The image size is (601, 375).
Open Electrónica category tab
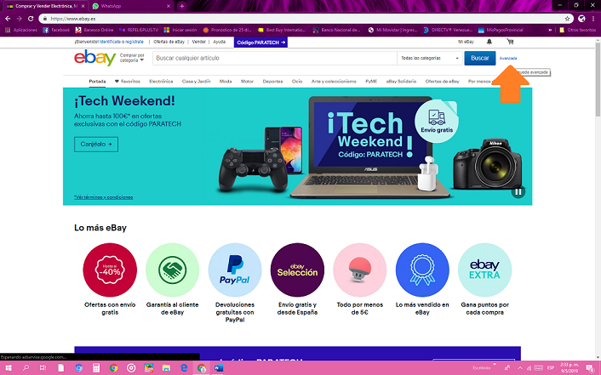pos(161,81)
